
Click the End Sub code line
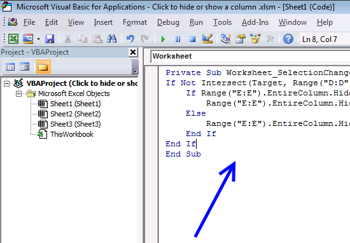click(x=183, y=154)
